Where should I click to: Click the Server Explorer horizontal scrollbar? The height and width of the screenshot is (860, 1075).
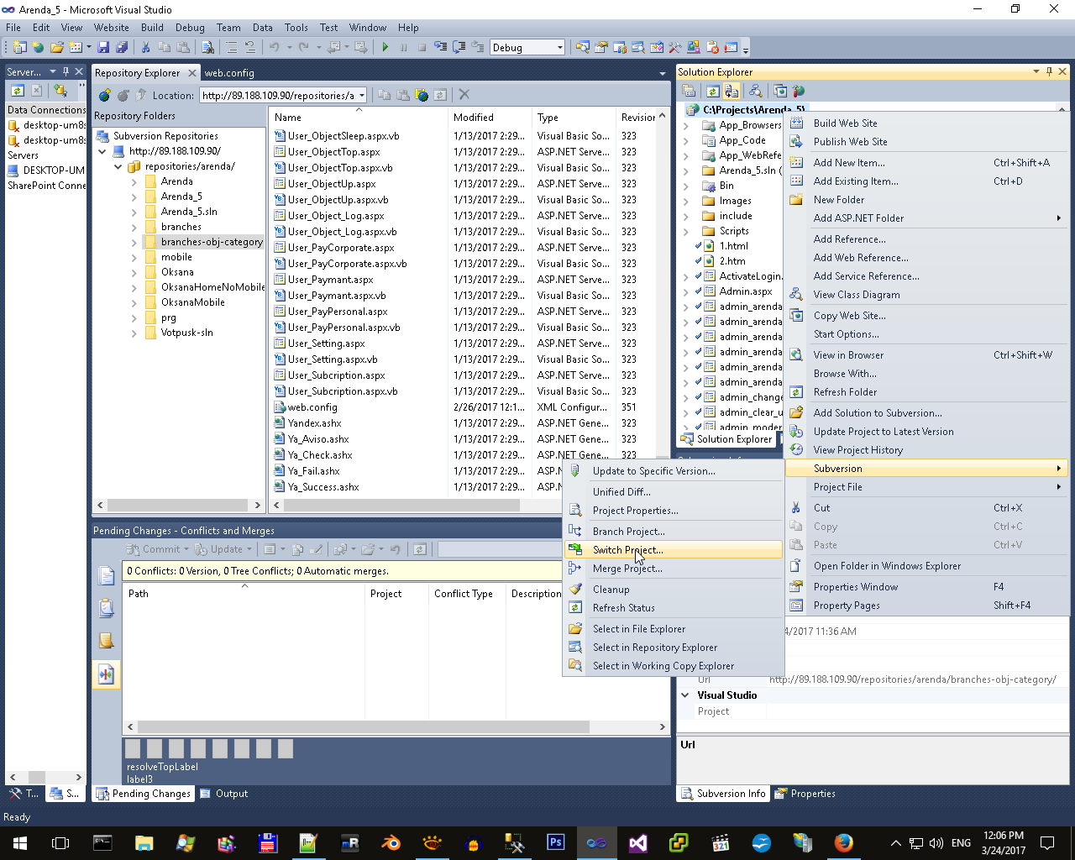46,777
